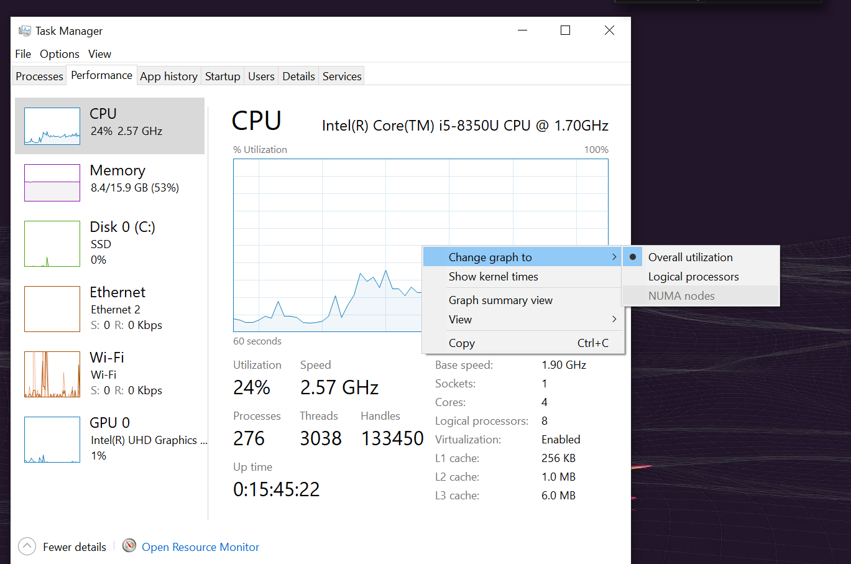
Task: Click the Fewer details collapse arrow icon
Action: click(x=27, y=547)
